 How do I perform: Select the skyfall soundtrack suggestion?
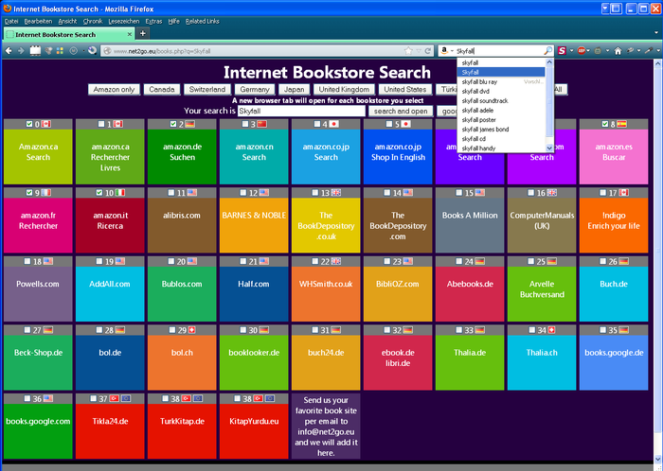(x=485, y=101)
